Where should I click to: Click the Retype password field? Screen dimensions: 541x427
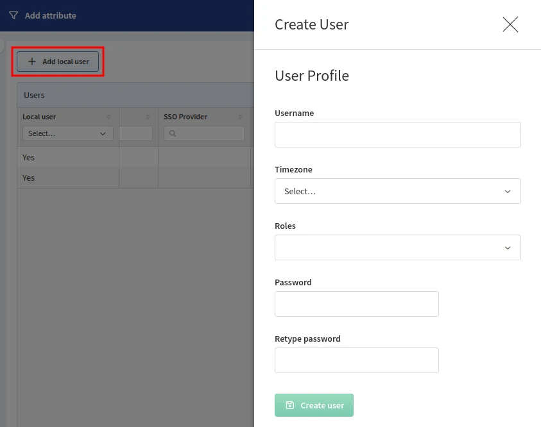[356, 360]
